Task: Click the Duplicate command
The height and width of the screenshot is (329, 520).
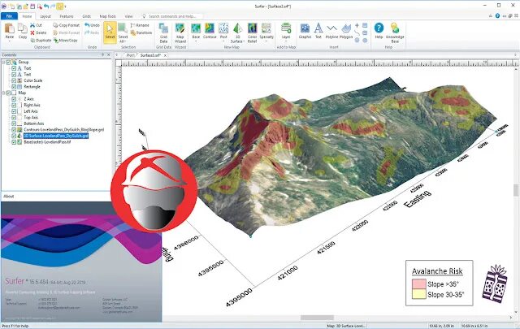Action: pyautogui.click(x=41, y=41)
